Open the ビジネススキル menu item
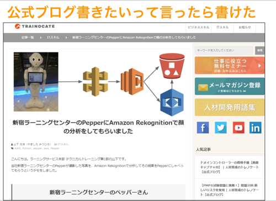The image size is (276, 201). point(199,28)
